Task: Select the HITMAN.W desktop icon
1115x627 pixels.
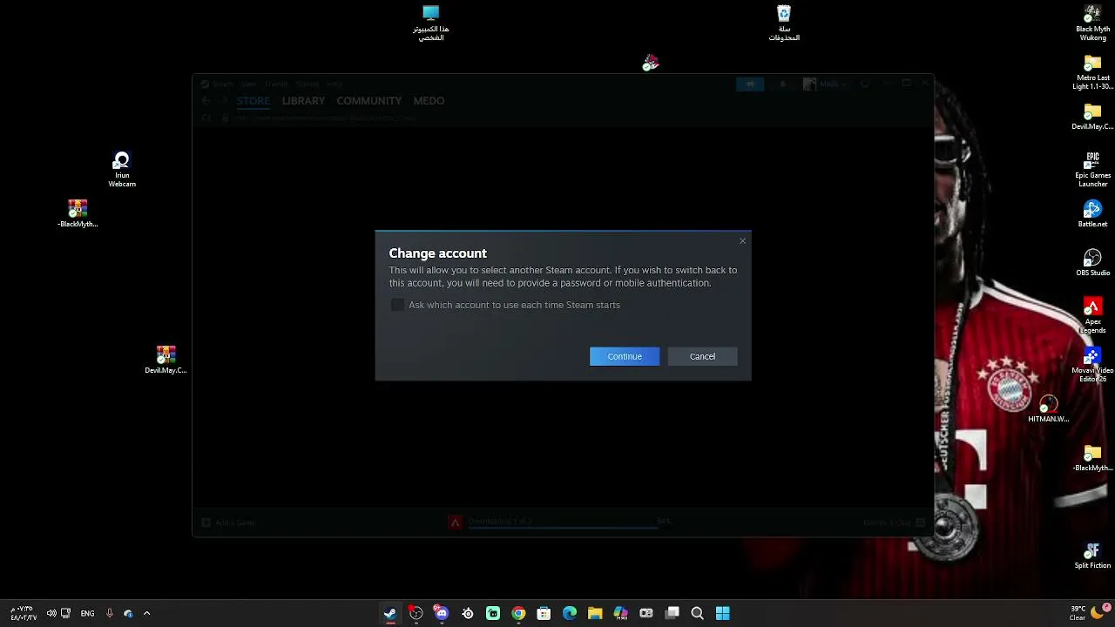Action: [x=1048, y=409]
